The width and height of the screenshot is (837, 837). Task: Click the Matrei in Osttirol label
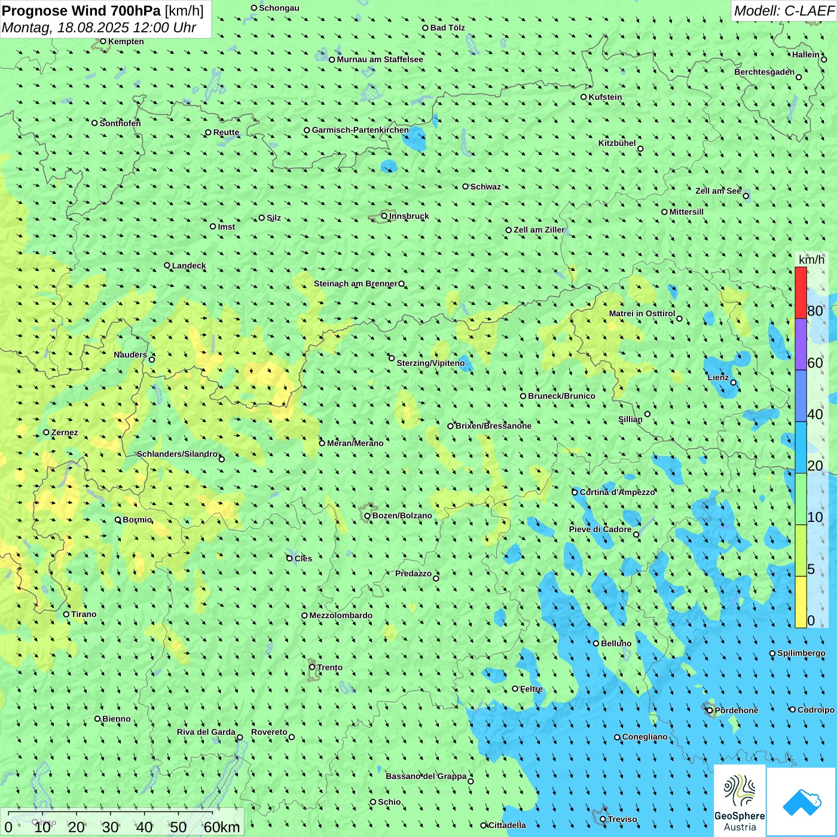(x=642, y=313)
